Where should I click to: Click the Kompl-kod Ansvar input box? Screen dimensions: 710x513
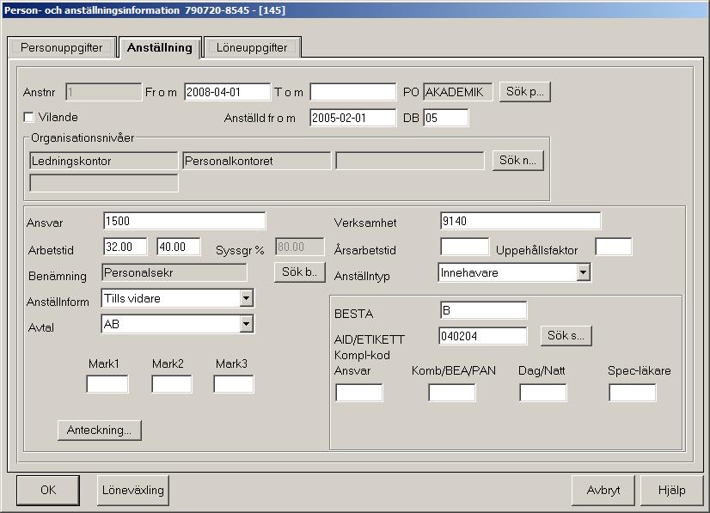359,393
